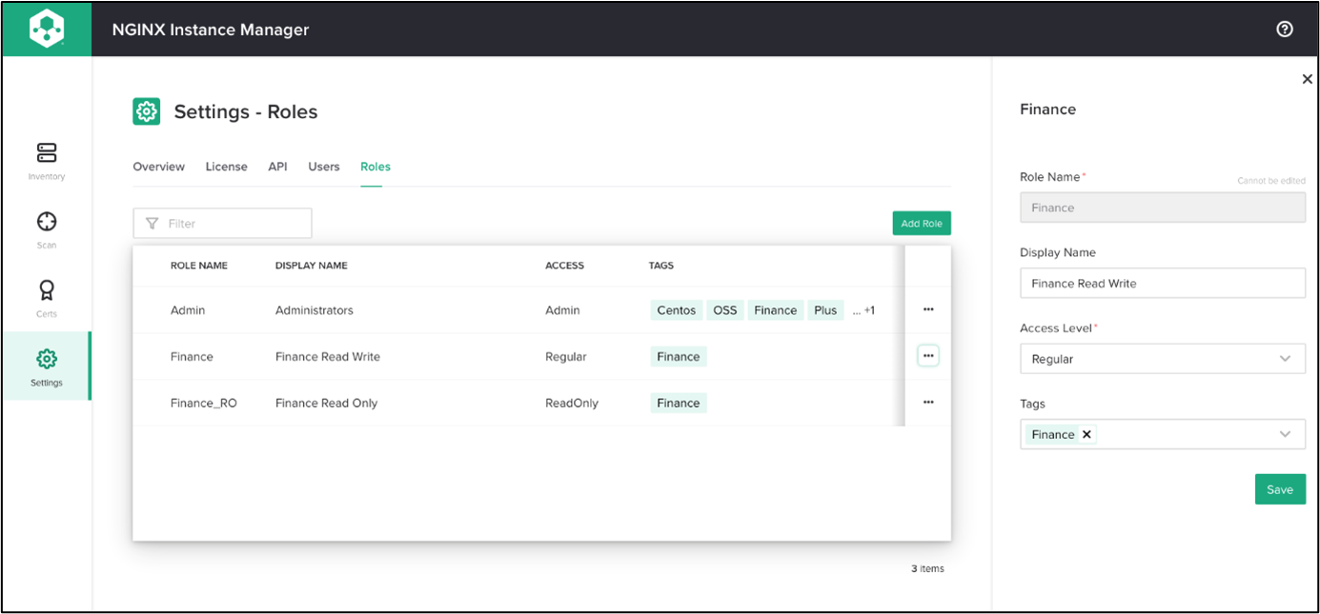Image resolution: width=1320 pixels, height=614 pixels.
Task: Select the Admin role name cell
Action: (188, 310)
